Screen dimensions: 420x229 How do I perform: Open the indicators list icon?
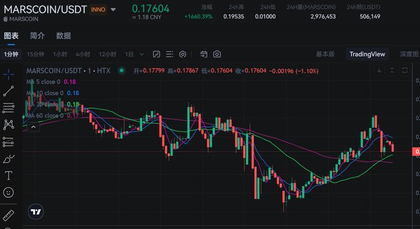(x=170, y=54)
